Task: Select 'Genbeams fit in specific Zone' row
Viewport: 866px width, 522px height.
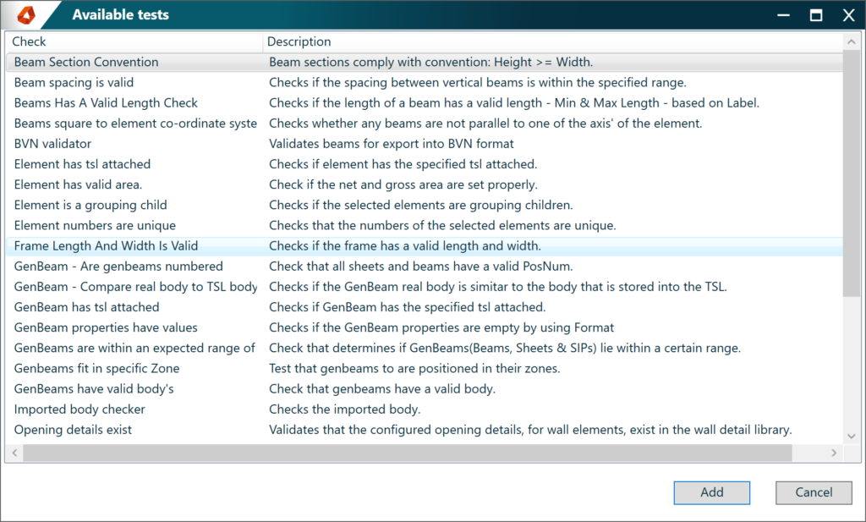Action: coord(425,368)
